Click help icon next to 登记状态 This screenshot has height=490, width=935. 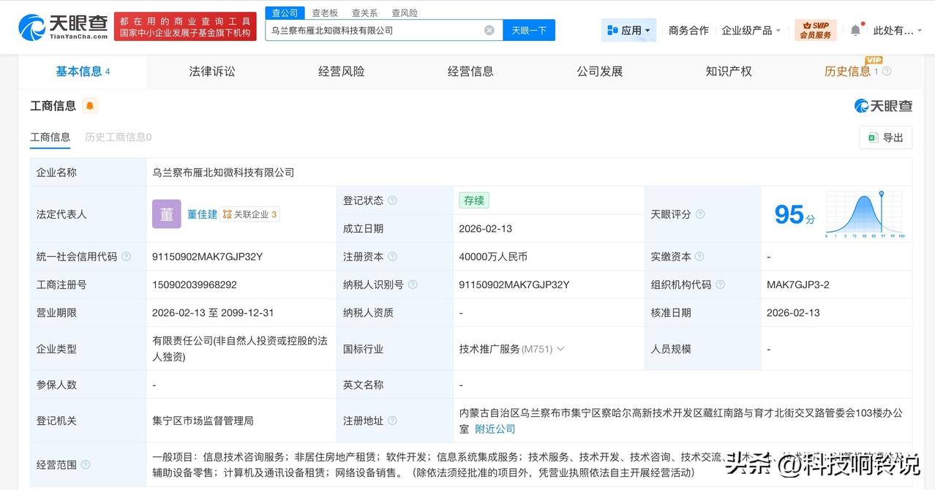pos(392,200)
